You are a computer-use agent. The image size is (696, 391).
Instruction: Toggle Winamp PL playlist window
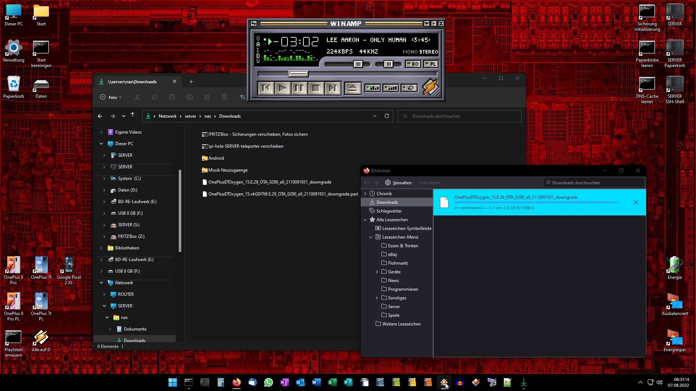coord(431,64)
